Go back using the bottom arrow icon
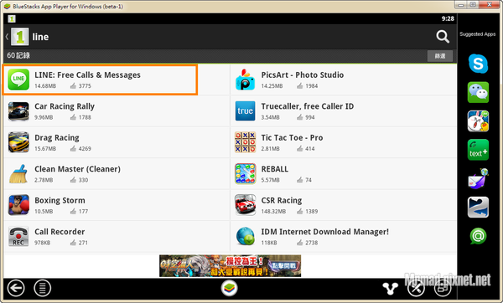Image resolution: width=503 pixels, height=303 pixels. click(x=16, y=288)
